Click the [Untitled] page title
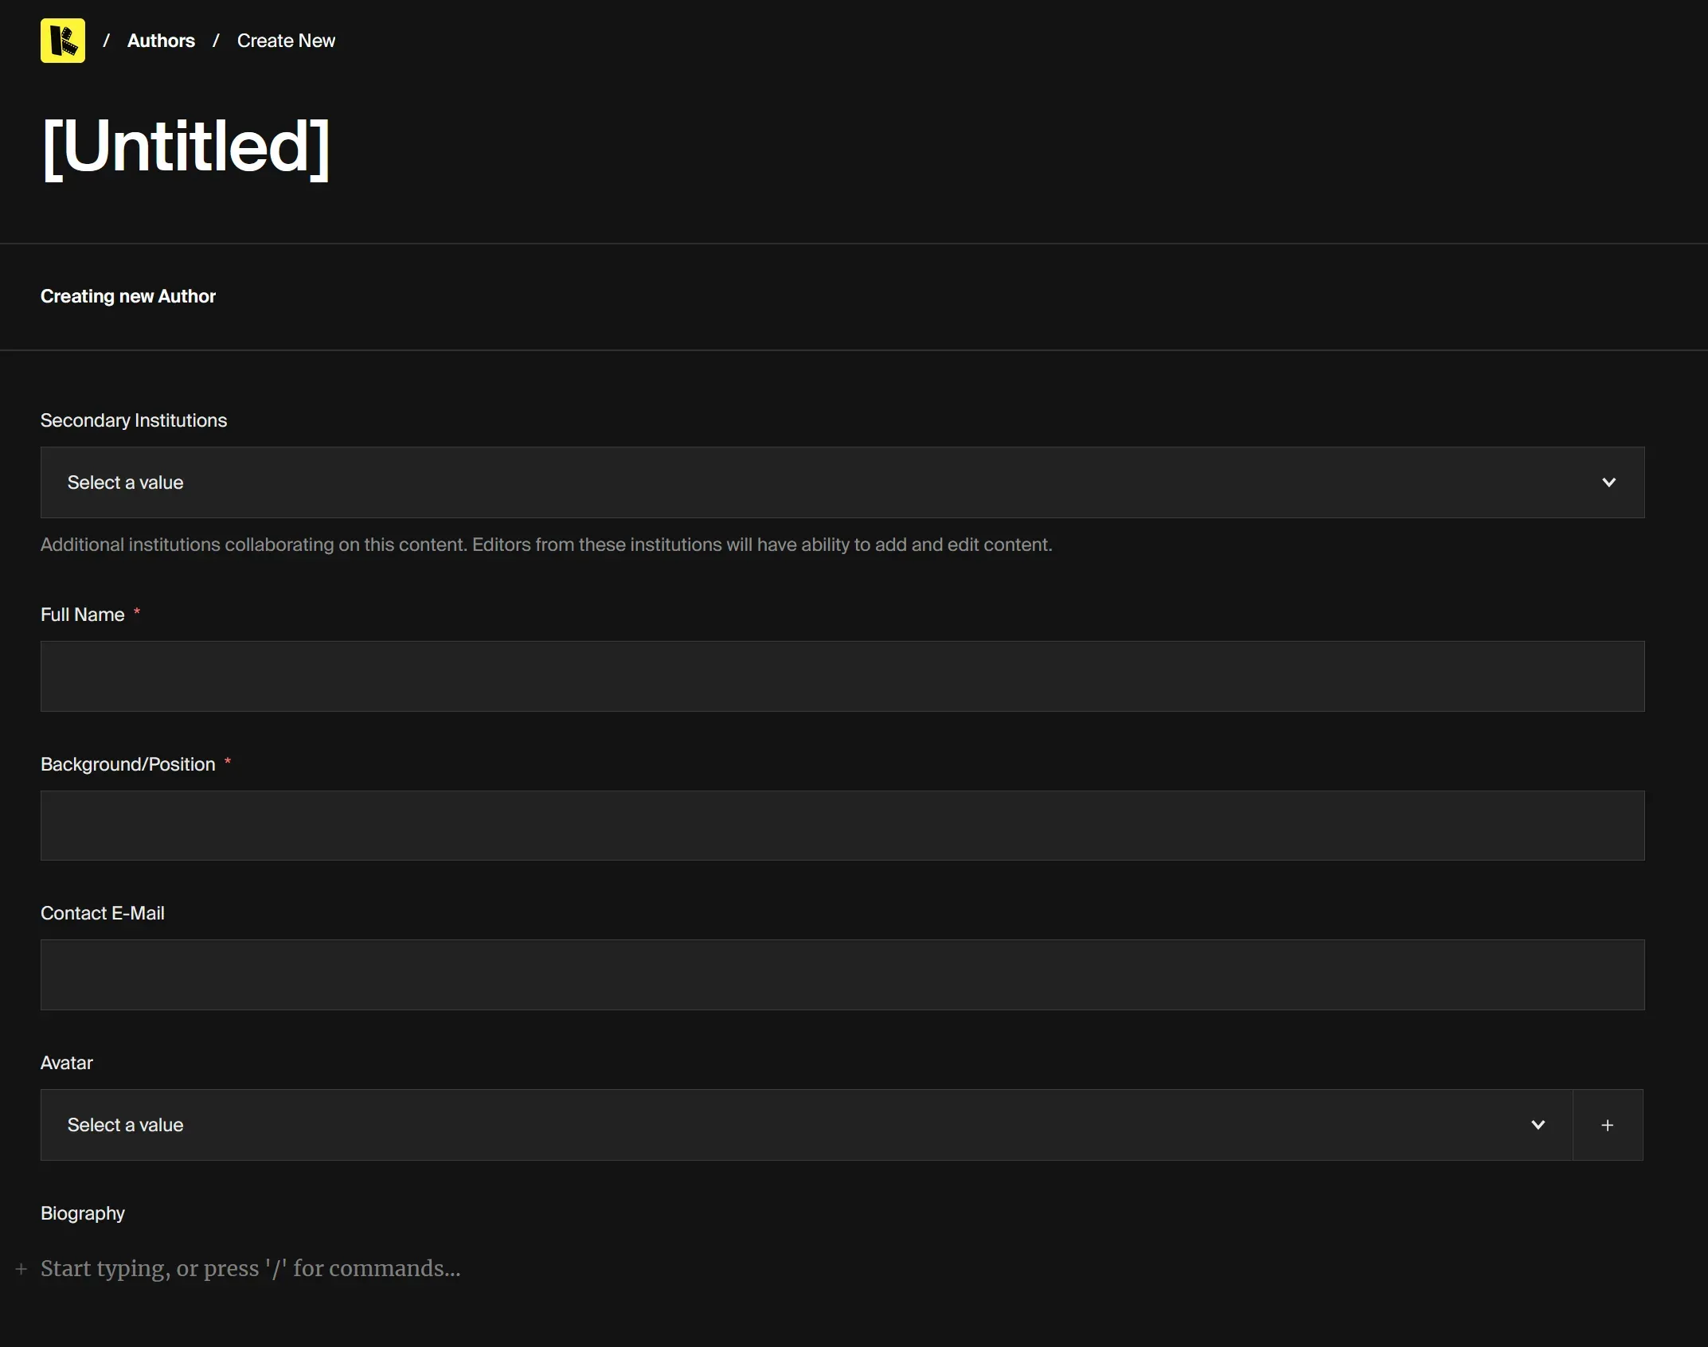 tap(186, 146)
